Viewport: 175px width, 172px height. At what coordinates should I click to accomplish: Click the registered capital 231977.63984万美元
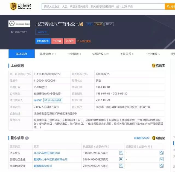point(46,107)
